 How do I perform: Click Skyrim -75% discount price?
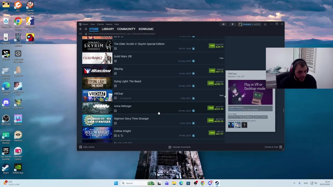pyautogui.click(x=216, y=46)
